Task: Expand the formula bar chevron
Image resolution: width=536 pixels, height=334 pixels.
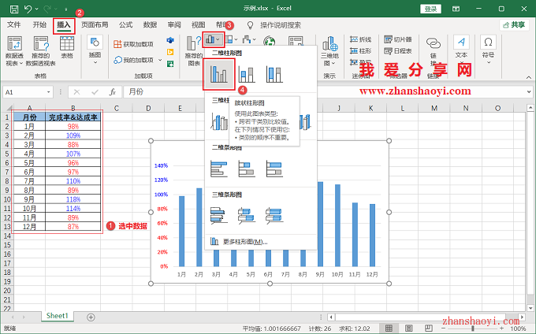Action: [529, 92]
